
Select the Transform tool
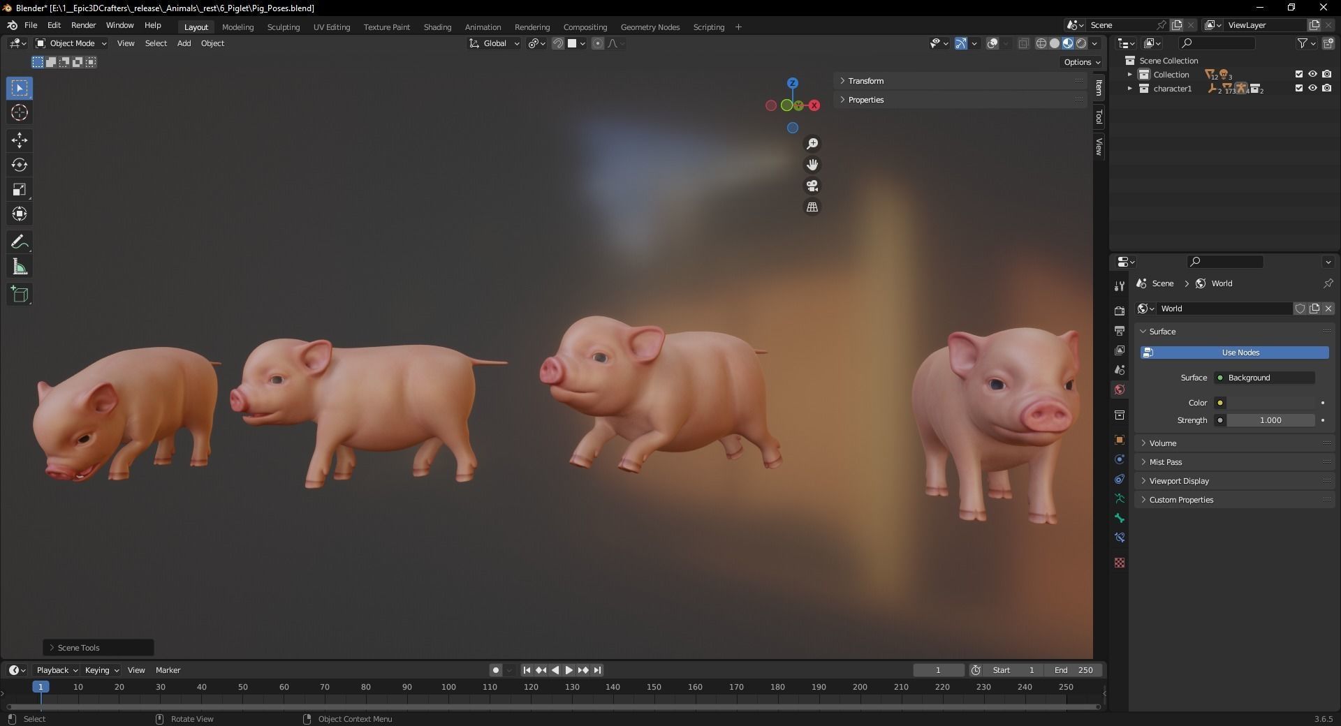pos(20,214)
